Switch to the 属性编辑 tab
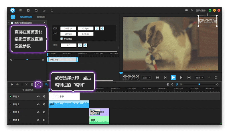The height and width of the screenshot is (132, 229). [x=41, y=17]
